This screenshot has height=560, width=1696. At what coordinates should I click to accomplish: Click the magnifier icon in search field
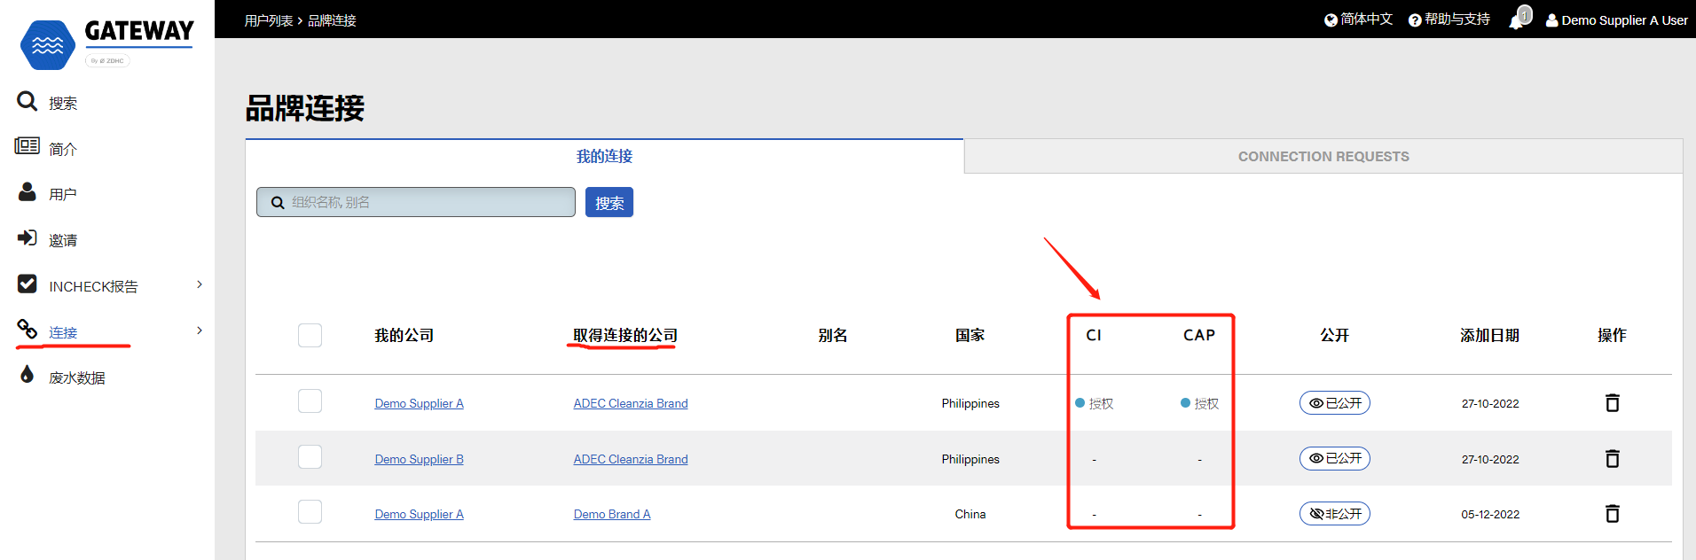coord(278,203)
